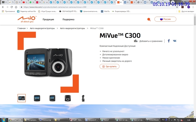Viewport: 196px width, 122px height.
Task: Open the Chrome profile avatar
Action: (188, 7)
